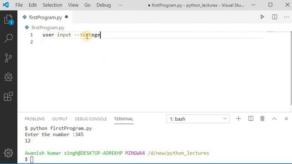Show more menu items via ellipsis
Viewport: 292px width, 164px height.
(x=120, y=5)
